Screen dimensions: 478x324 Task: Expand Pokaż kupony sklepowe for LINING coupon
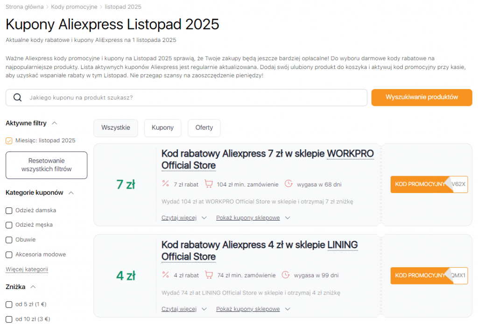tap(253, 309)
